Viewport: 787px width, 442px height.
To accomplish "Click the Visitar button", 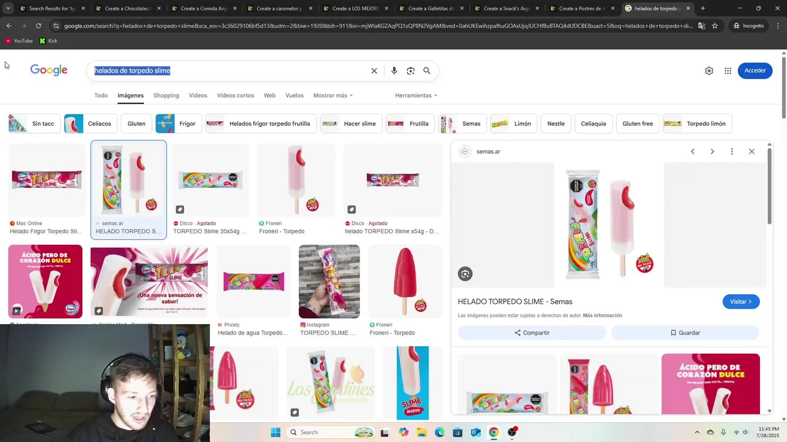I will tap(741, 301).
